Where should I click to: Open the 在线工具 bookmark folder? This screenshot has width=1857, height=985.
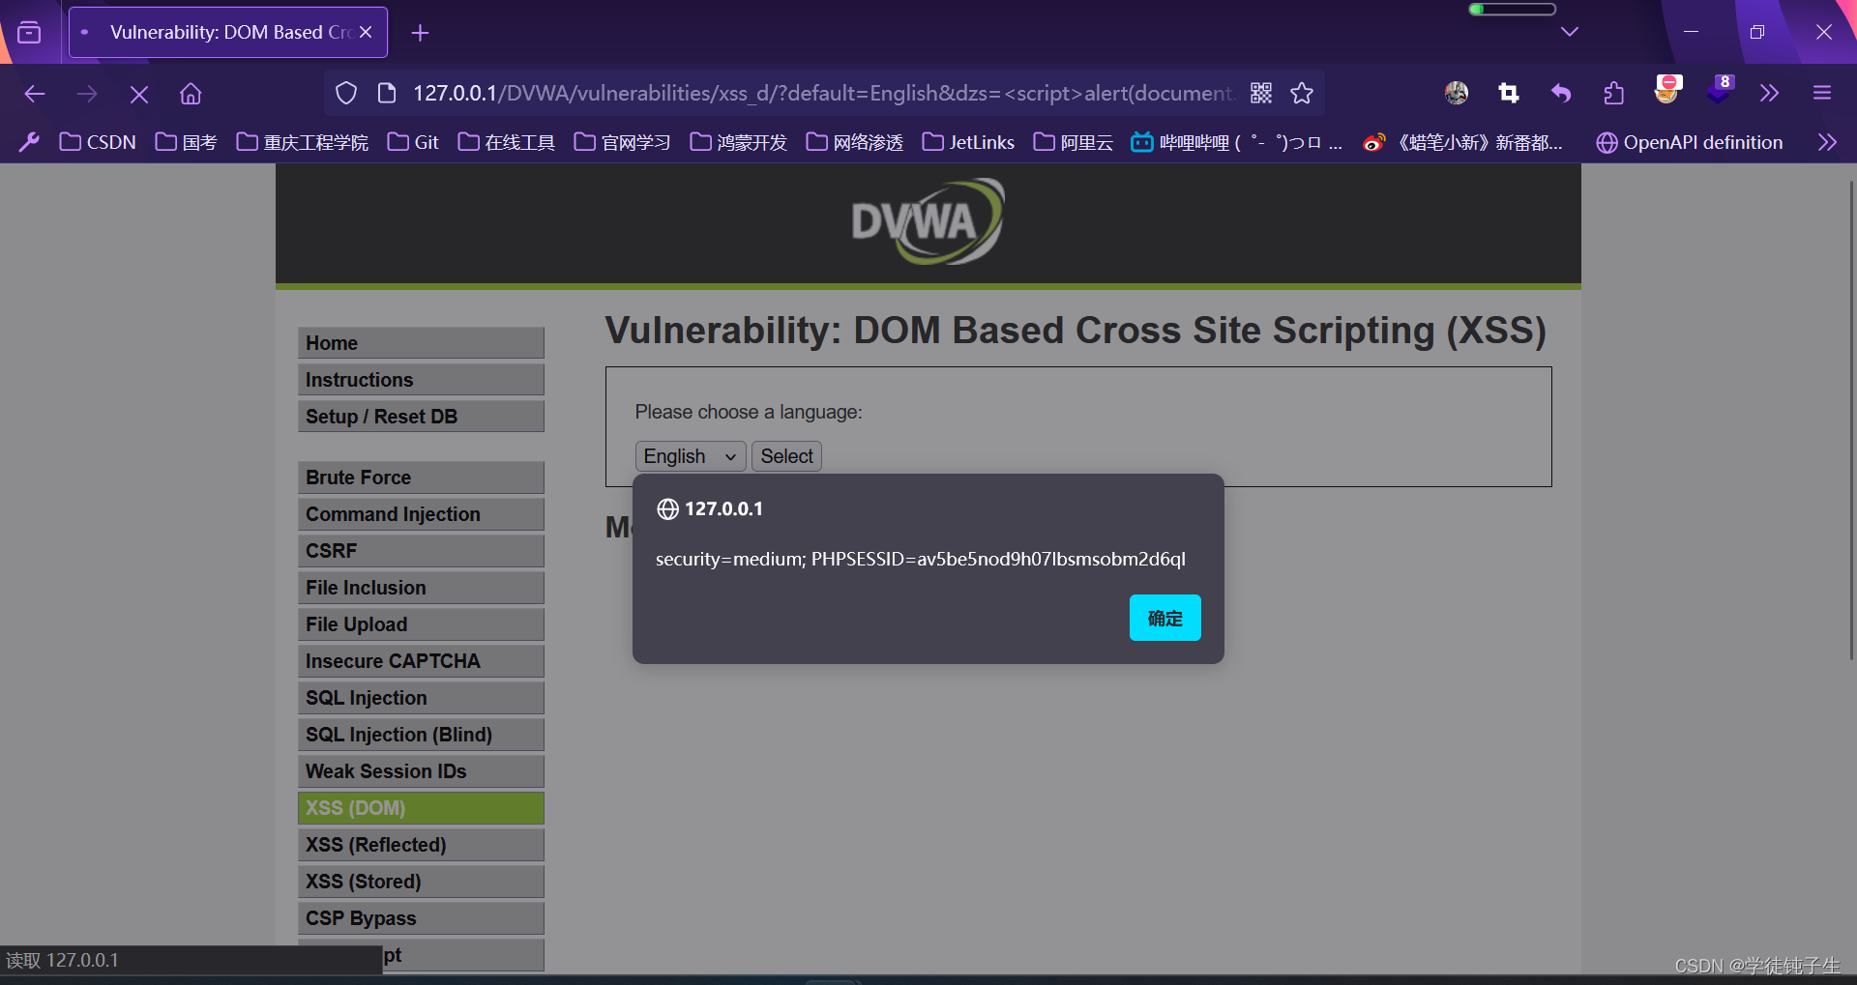tap(507, 142)
